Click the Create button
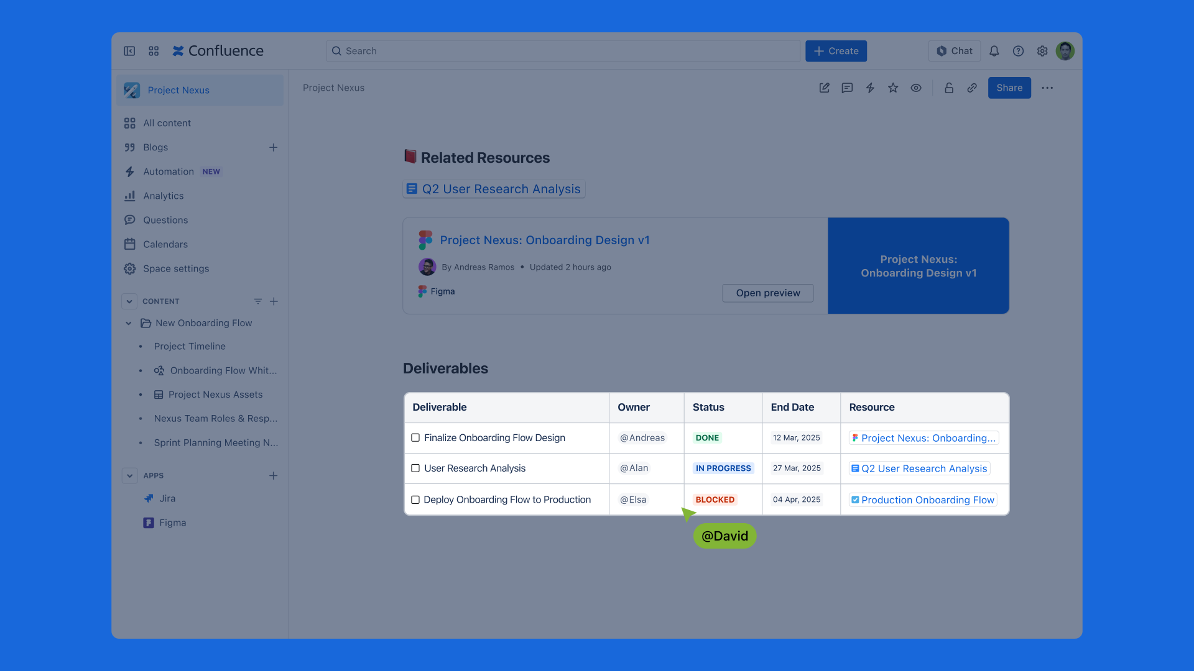The width and height of the screenshot is (1194, 671). pyautogui.click(x=836, y=51)
